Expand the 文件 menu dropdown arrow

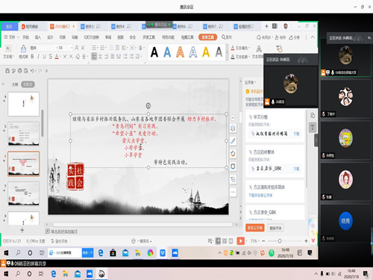18,37
